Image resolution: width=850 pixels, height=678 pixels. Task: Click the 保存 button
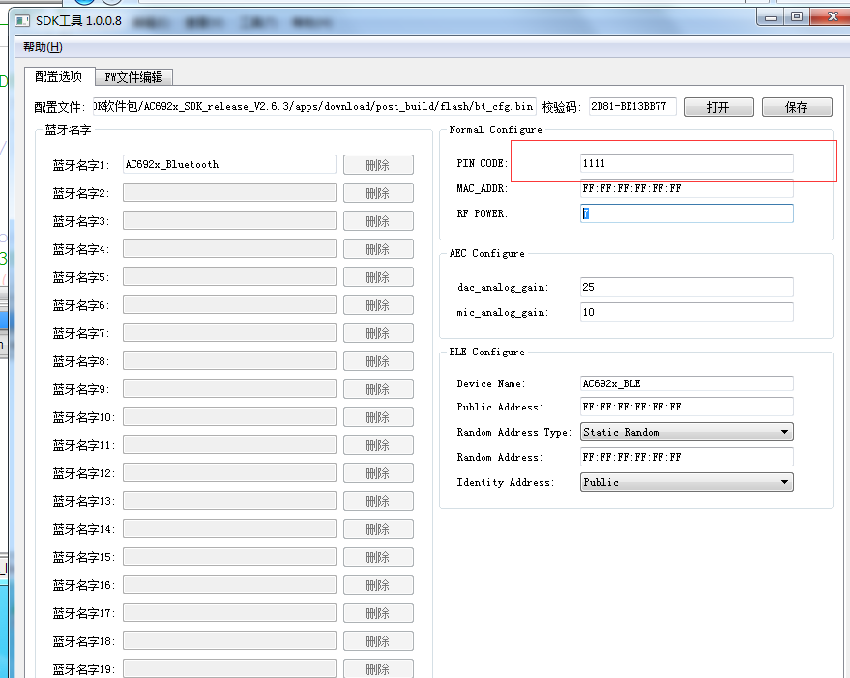[x=797, y=106]
